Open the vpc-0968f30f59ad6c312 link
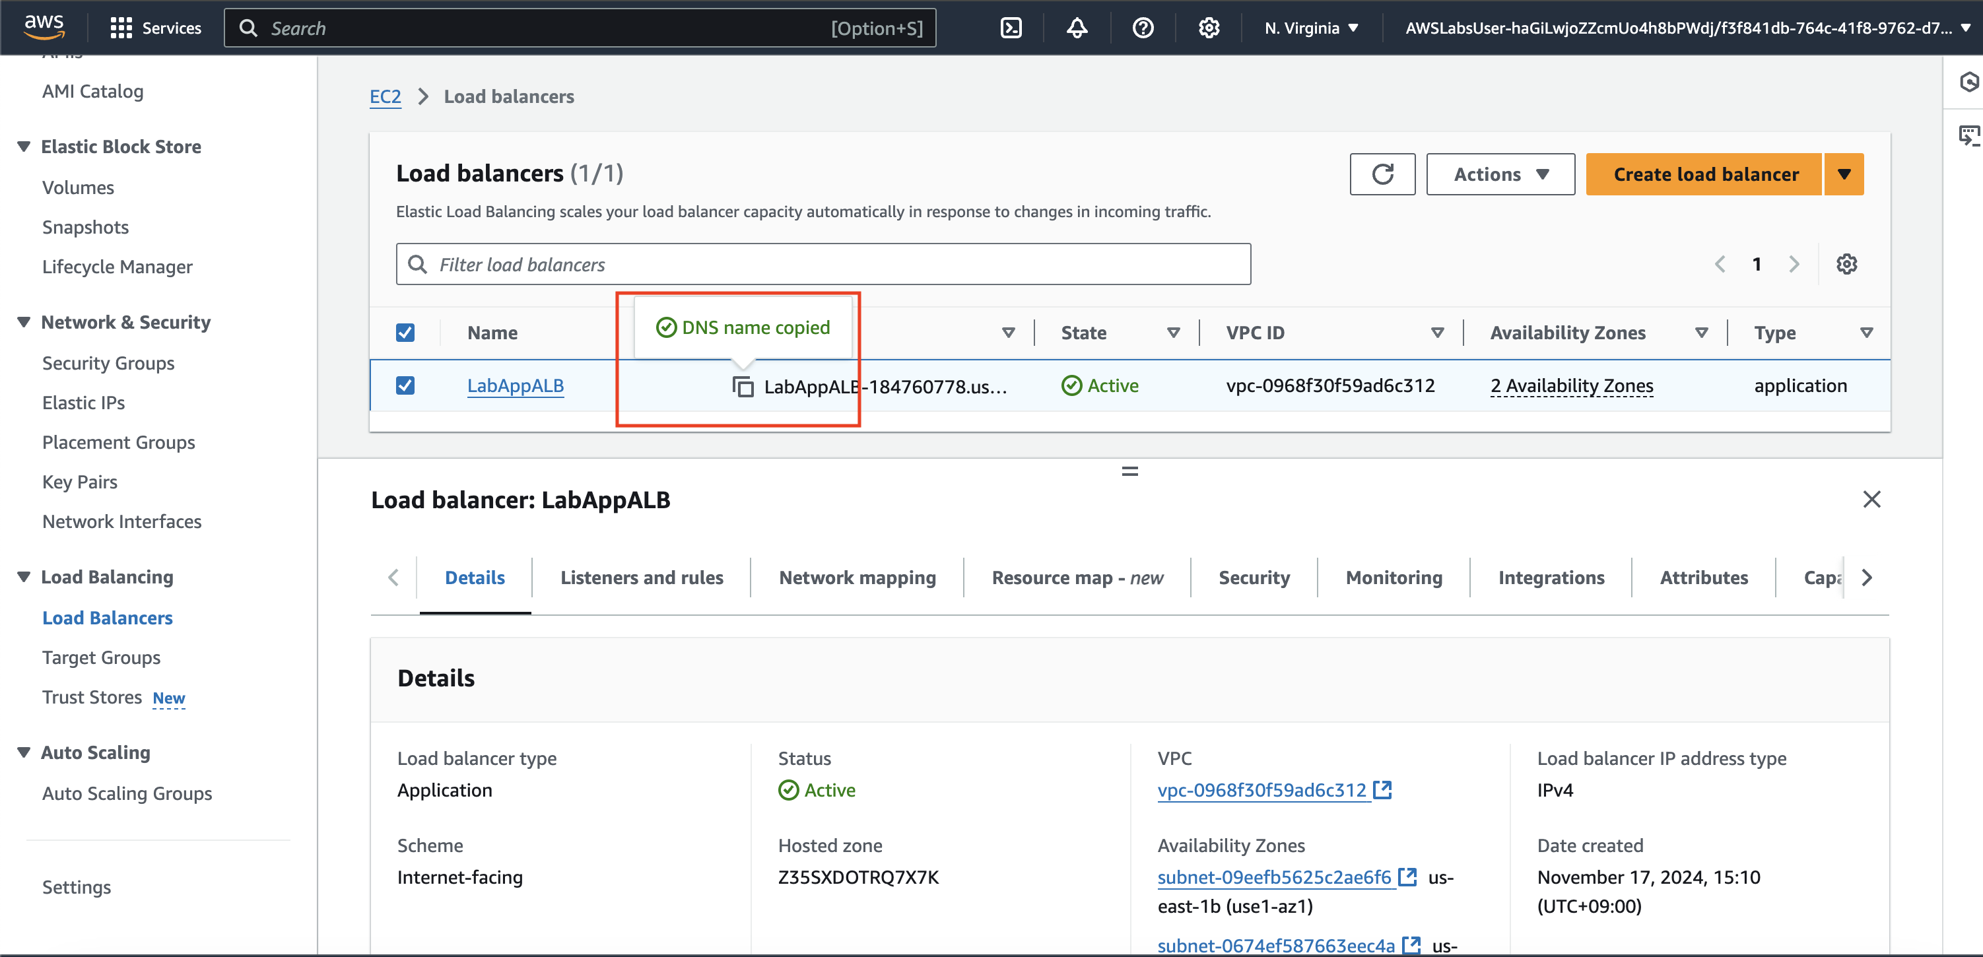Image resolution: width=1983 pixels, height=957 pixels. click(x=1261, y=790)
